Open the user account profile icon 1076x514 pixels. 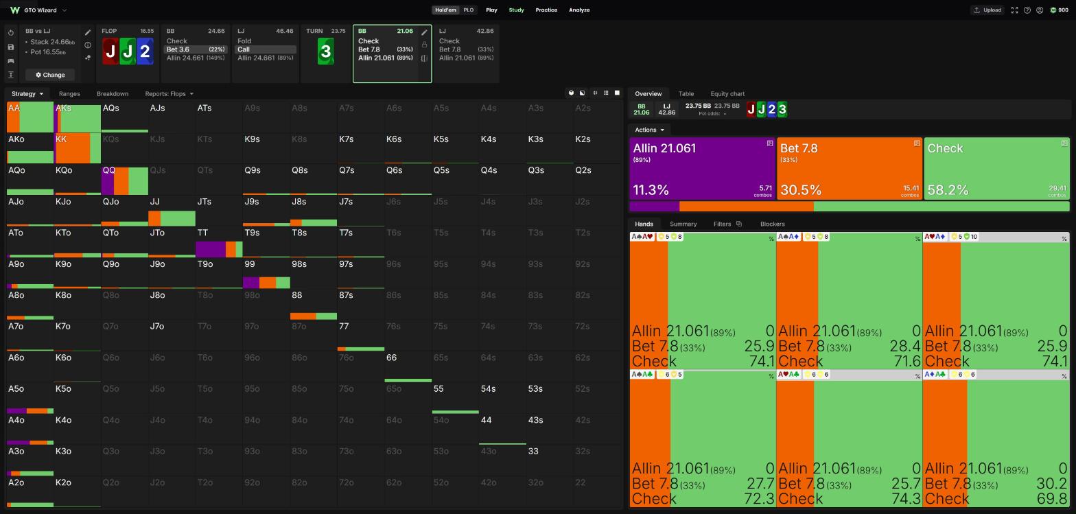[x=1040, y=10]
